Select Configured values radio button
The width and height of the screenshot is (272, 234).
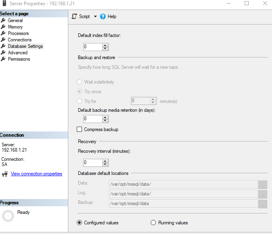[x=79, y=223]
